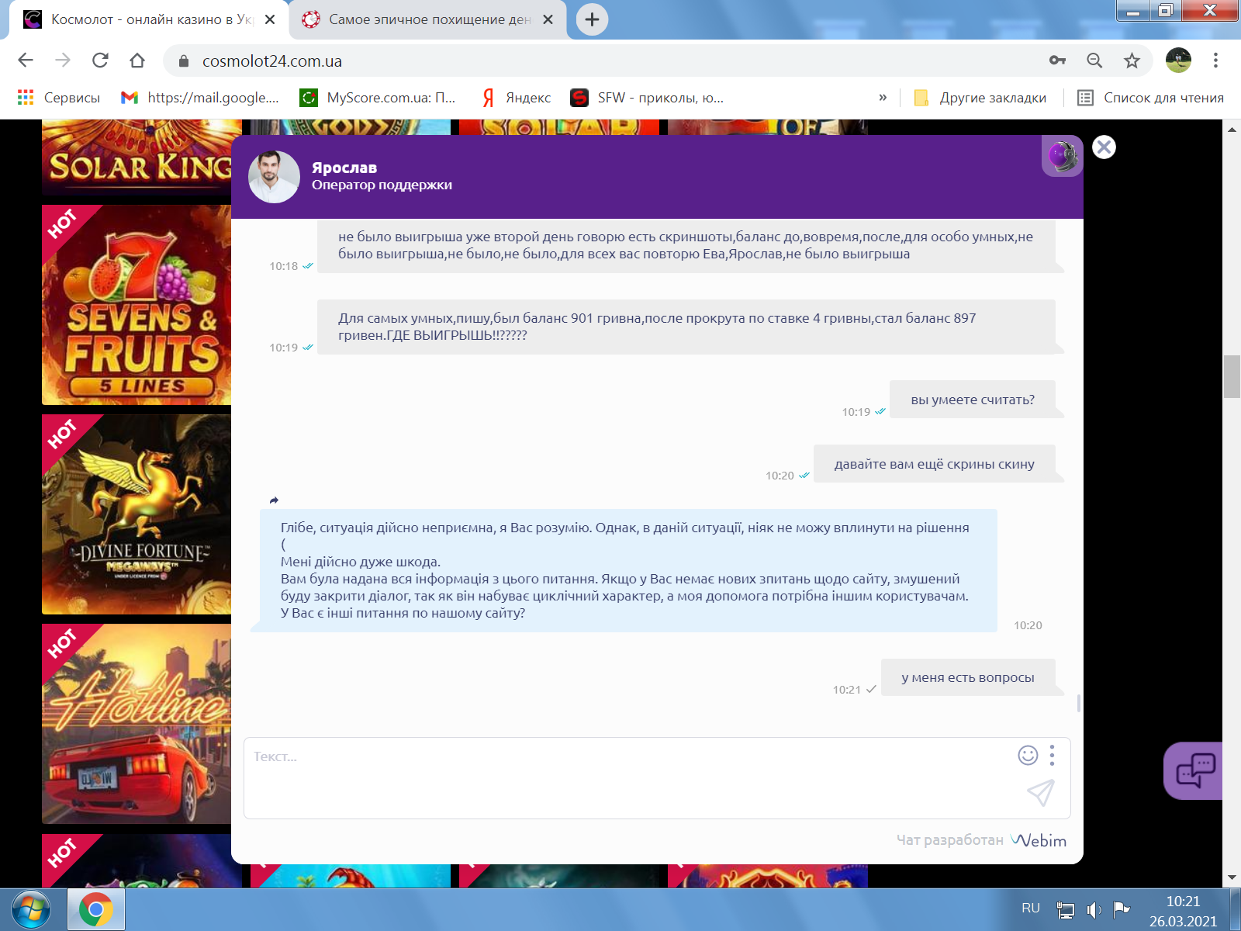Open the Gmail mail.google bookmark

pyautogui.click(x=200, y=98)
